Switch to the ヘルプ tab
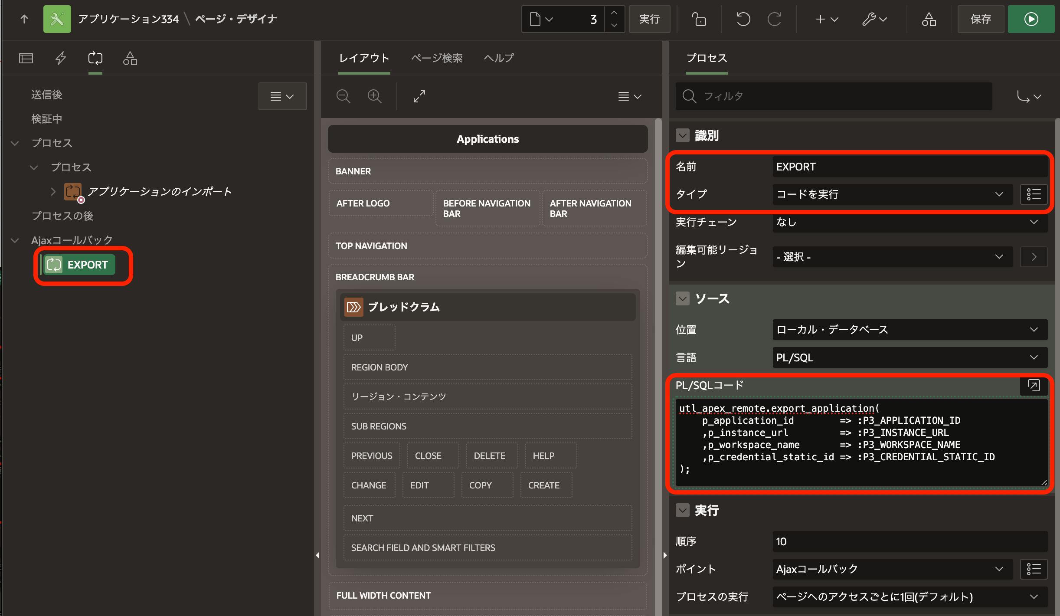Image resolution: width=1060 pixels, height=616 pixels. 499,58
